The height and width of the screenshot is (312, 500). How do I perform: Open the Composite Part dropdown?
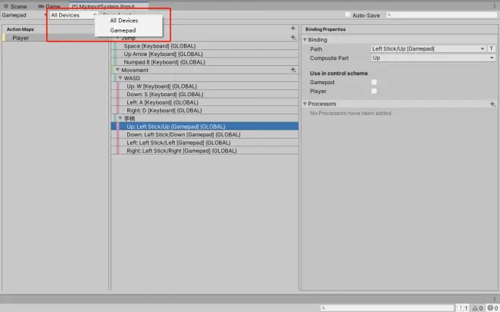(433, 58)
